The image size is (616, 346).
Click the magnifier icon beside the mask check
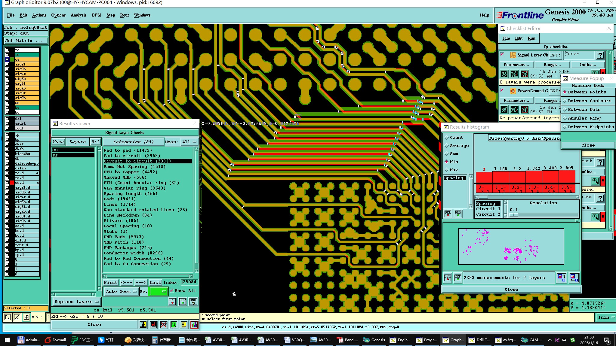(595, 181)
